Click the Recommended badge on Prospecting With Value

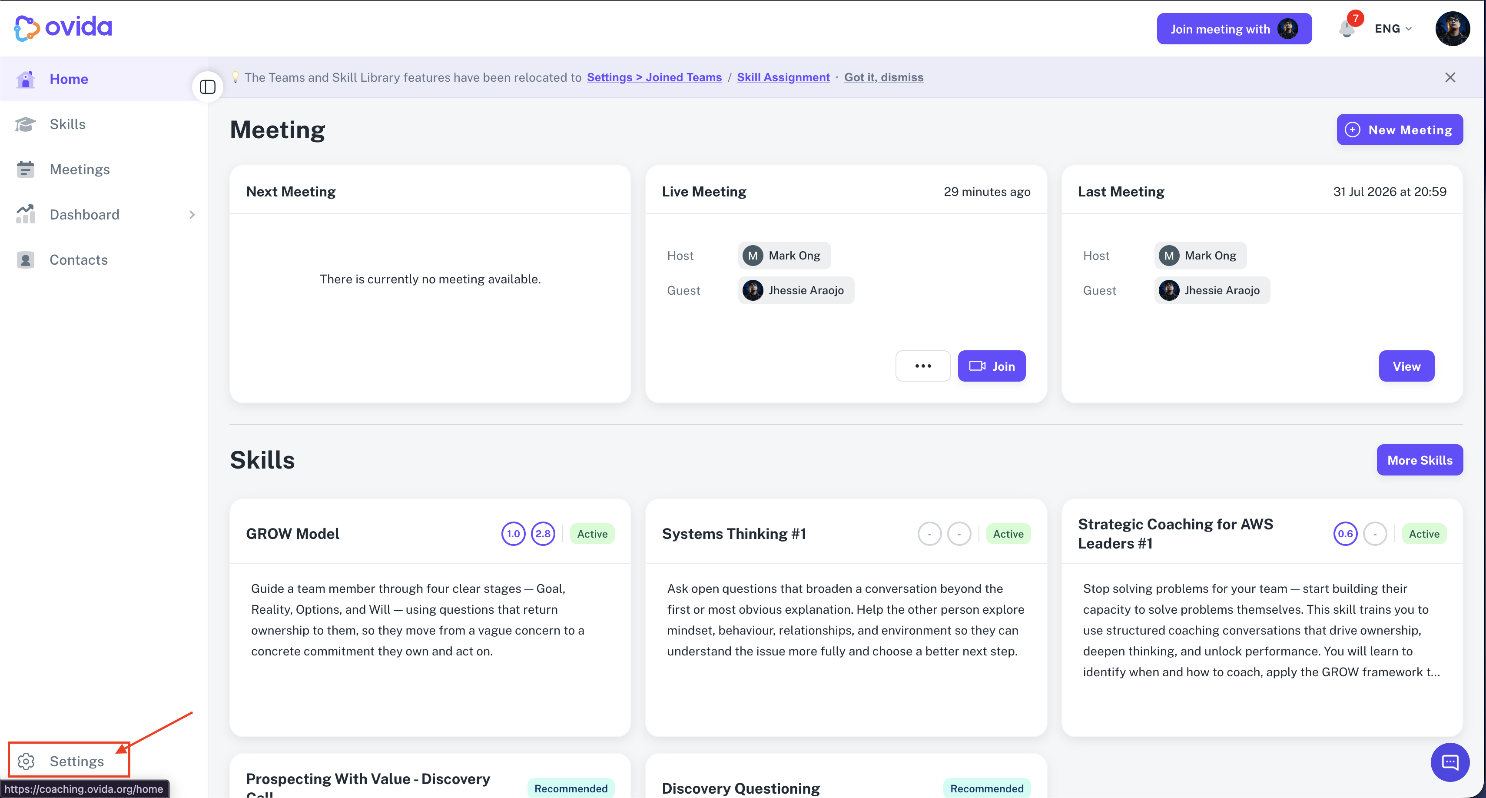click(x=571, y=788)
